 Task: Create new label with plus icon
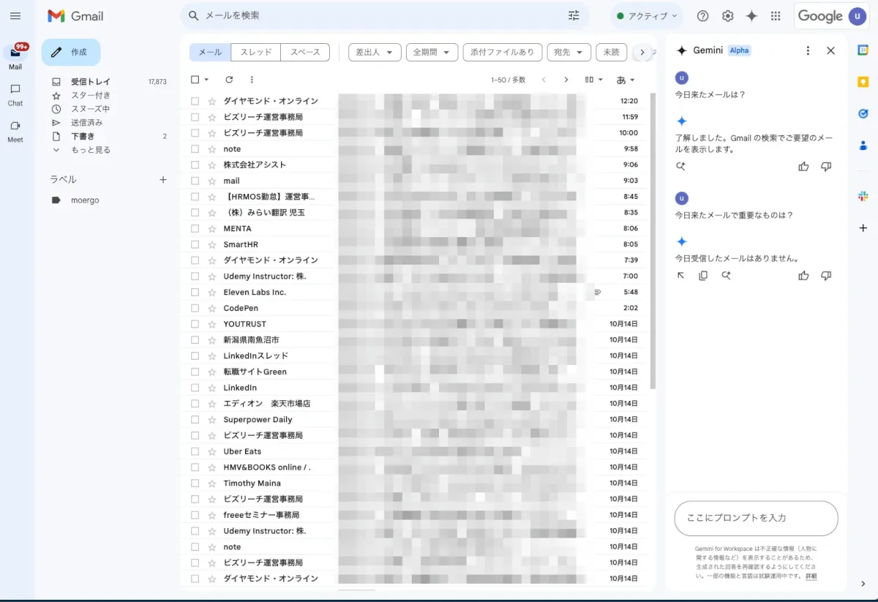(163, 179)
